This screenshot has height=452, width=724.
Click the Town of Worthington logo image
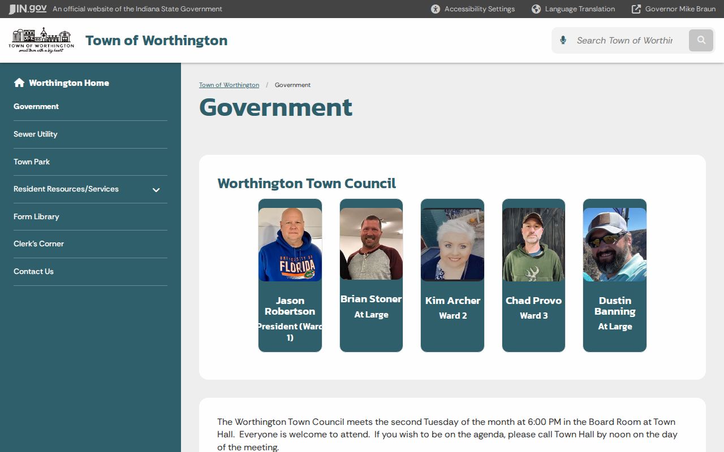(41, 40)
